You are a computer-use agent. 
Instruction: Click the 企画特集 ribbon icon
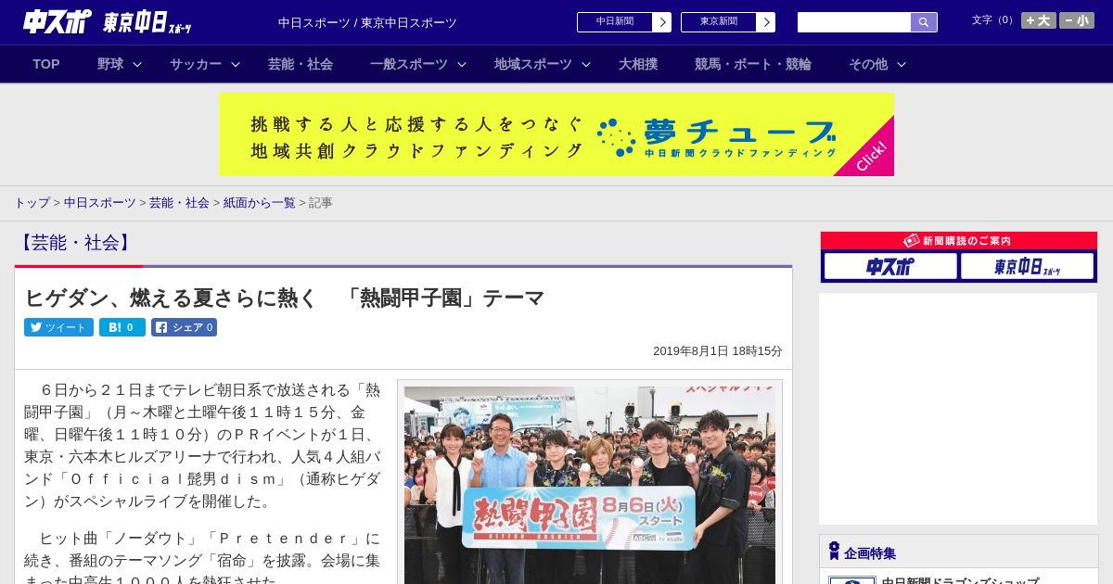pos(834,552)
